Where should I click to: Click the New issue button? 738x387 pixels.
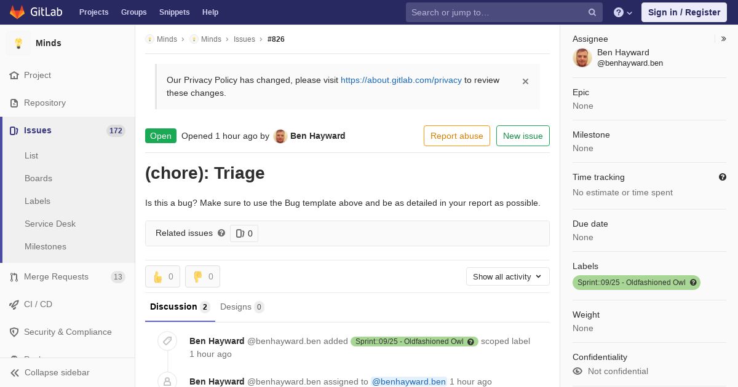523,136
